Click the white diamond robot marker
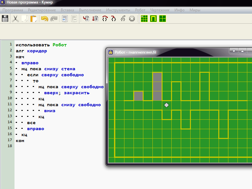Viewport: 252px width, 189px height. tap(167, 105)
